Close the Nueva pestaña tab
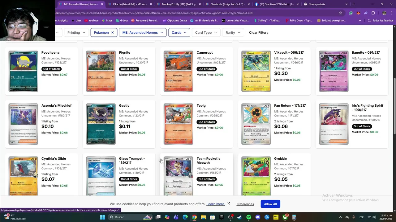The image size is (396, 222). [346, 4]
